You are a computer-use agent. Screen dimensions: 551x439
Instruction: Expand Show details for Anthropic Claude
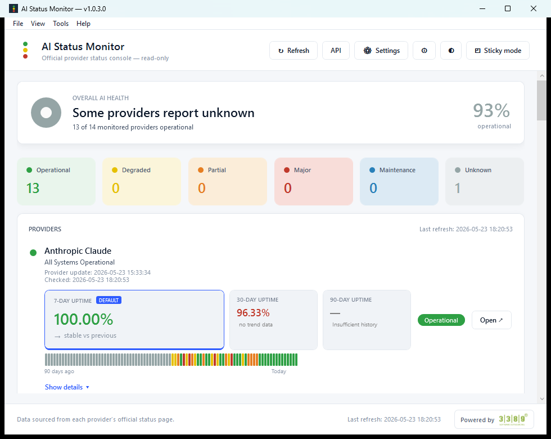click(67, 387)
